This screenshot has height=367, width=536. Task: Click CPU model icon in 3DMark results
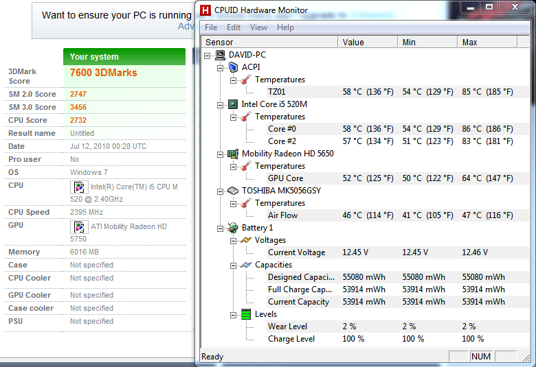[x=79, y=187]
